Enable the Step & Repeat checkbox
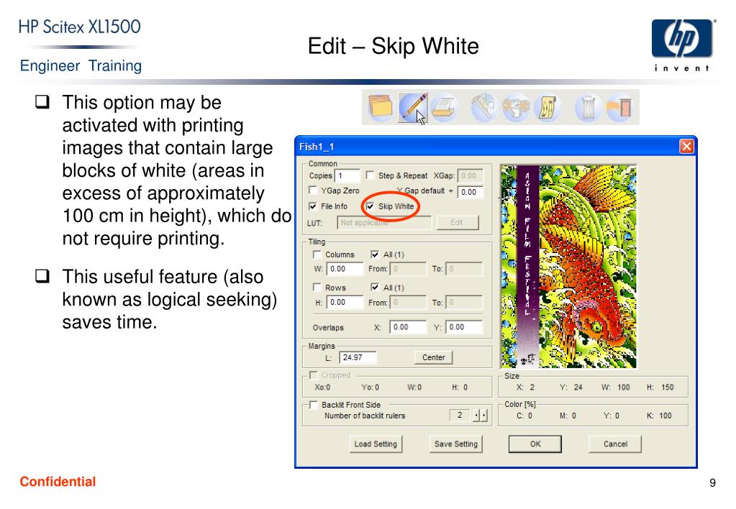 370,175
